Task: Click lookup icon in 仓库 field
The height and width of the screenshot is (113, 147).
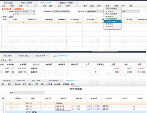Action: pos(34,14)
